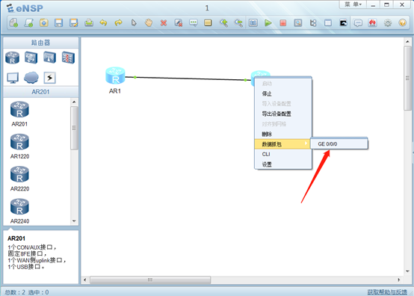Viewport: 414px width, 296px height.
Task: Pick the AR1220 router from the list
Action: pos(19,146)
